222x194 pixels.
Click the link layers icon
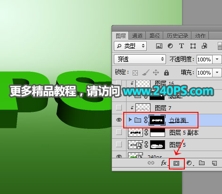151,163
